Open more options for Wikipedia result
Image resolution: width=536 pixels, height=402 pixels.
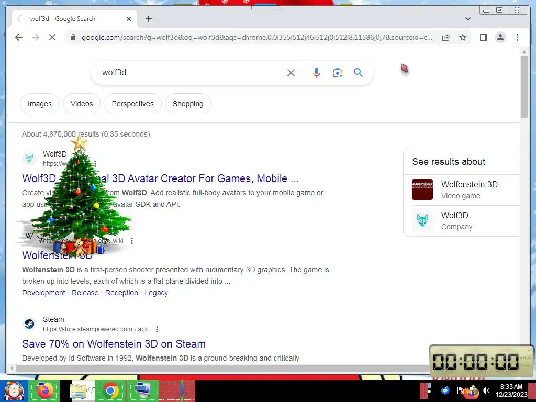click(x=131, y=241)
